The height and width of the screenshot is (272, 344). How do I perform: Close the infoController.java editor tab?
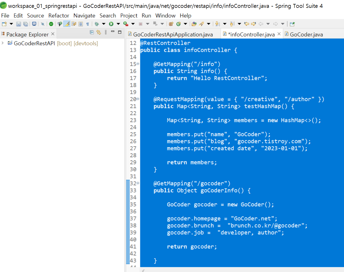(x=279, y=34)
